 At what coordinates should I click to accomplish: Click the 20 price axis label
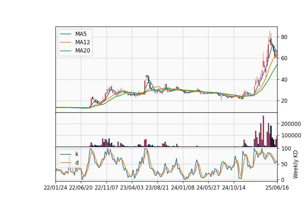[284, 101]
